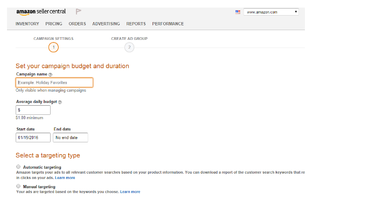The image size is (369, 206).
Task: Click step 2 circle for Create Ad Group
Action: 129,47
